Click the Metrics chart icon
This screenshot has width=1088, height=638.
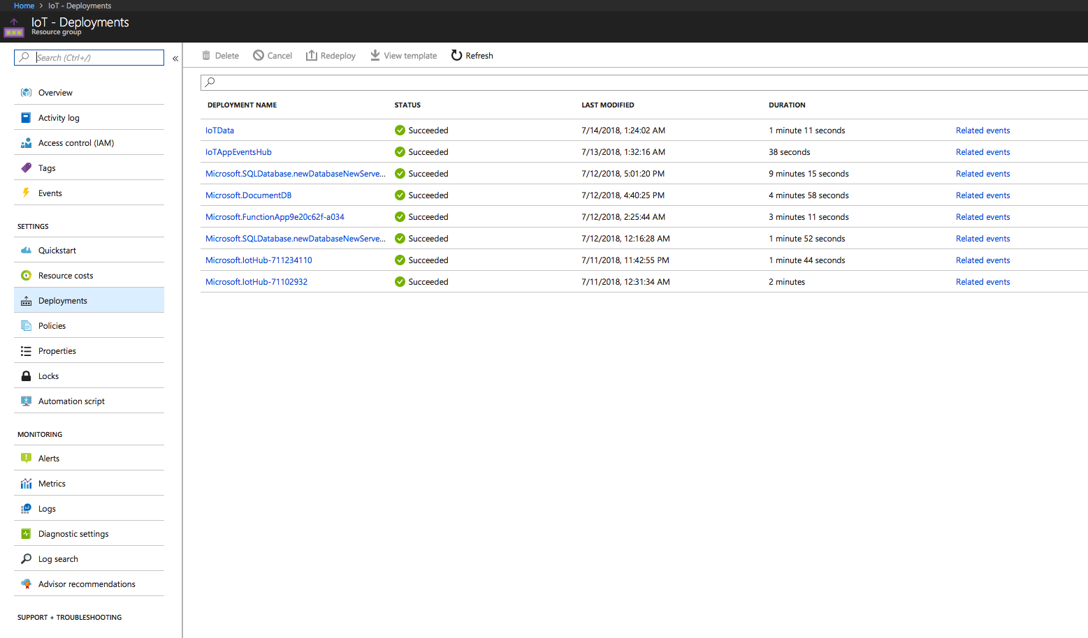point(26,484)
